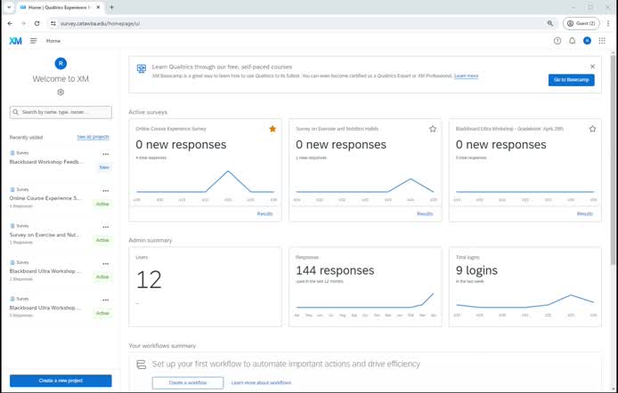Open the app switcher grid icon
This screenshot has height=393, width=618.
(602, 41)
